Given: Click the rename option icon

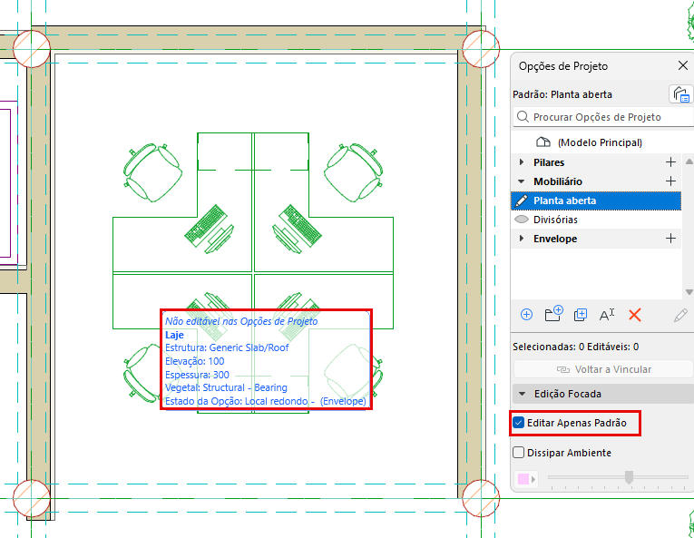Looking at the screenshot, I should (607, 315).
